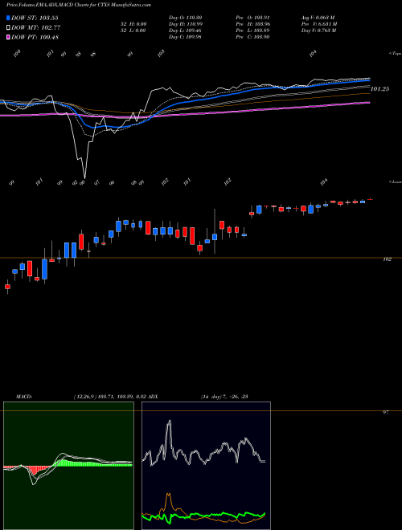
Task: Click the 102 price level label
Action: point(387,259)
